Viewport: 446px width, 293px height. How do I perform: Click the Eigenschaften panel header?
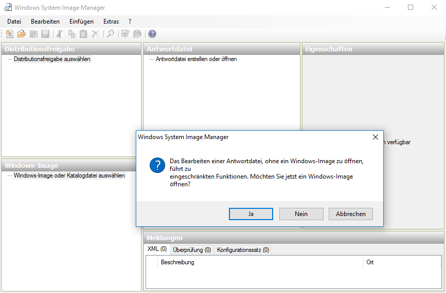pyautogui.click(x=373, y=49)
